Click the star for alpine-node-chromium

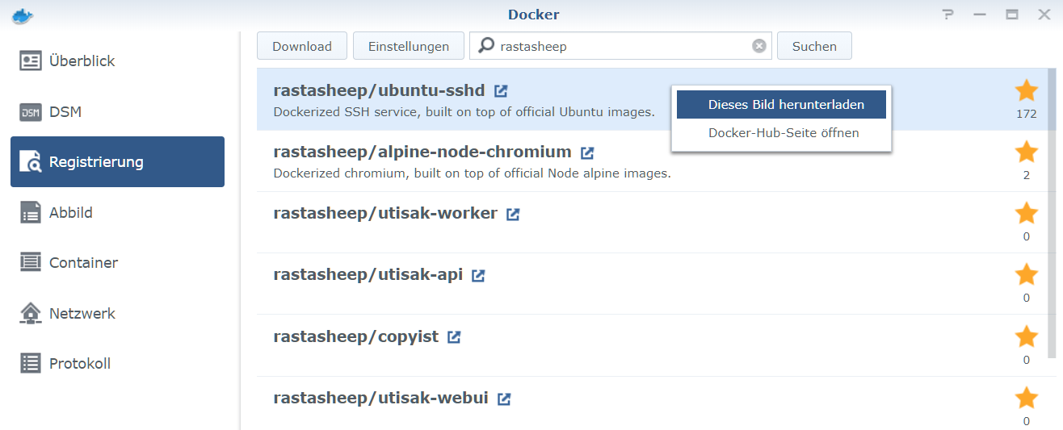1027,152
